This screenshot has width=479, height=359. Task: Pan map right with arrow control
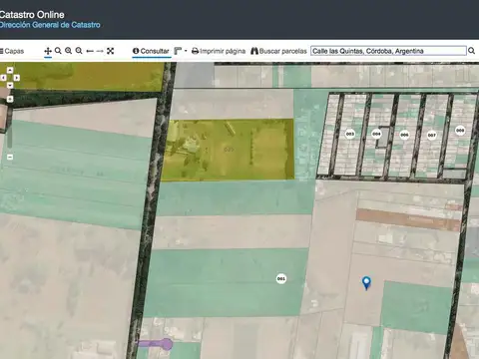point(17,78)
